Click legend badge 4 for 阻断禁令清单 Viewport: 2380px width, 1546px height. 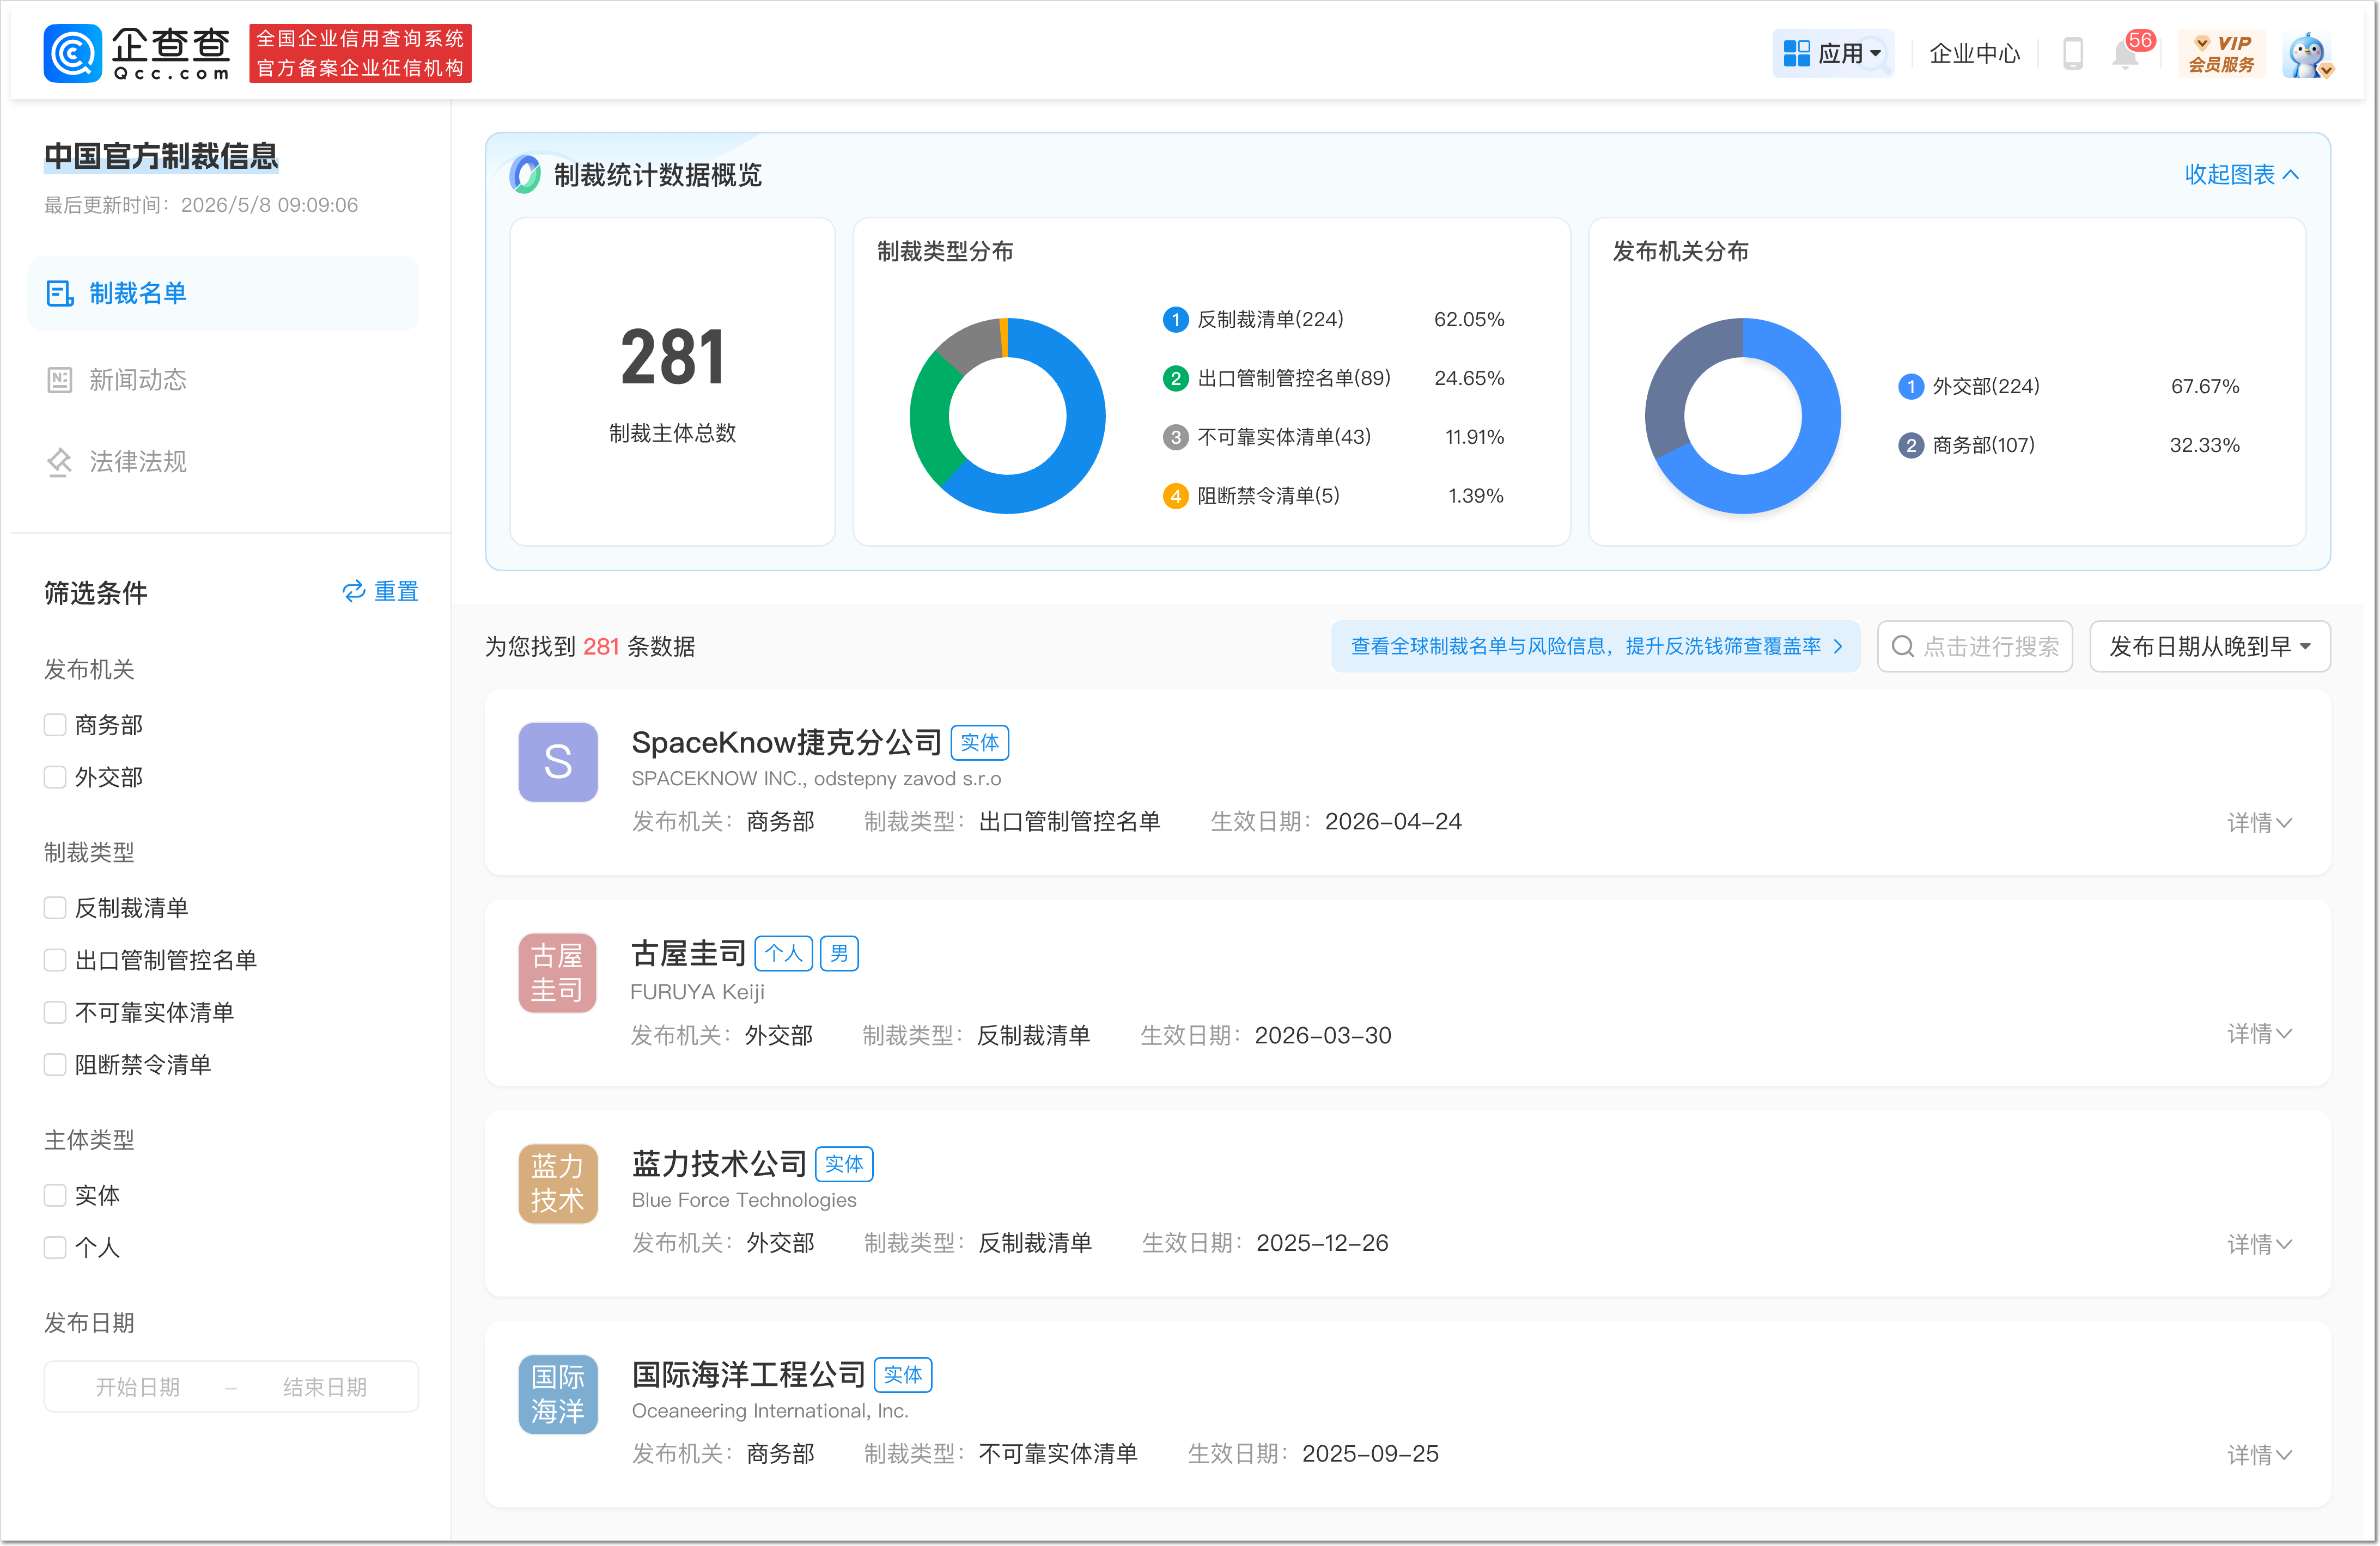coord(1175,497)
